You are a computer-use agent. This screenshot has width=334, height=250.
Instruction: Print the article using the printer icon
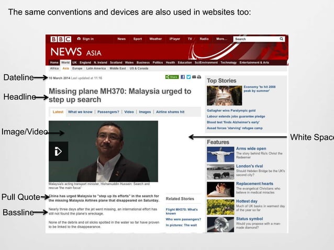(x=199, y=77)
